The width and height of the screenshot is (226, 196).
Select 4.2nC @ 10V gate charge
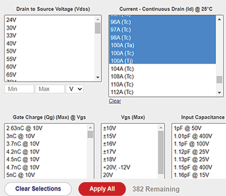click(x=46, y=152)
